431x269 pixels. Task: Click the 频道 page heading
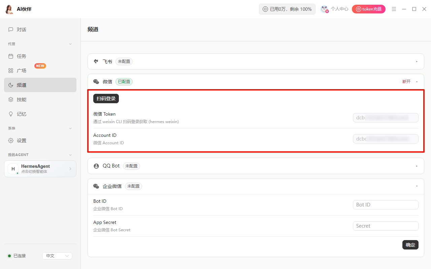click(x=93, y=29)
